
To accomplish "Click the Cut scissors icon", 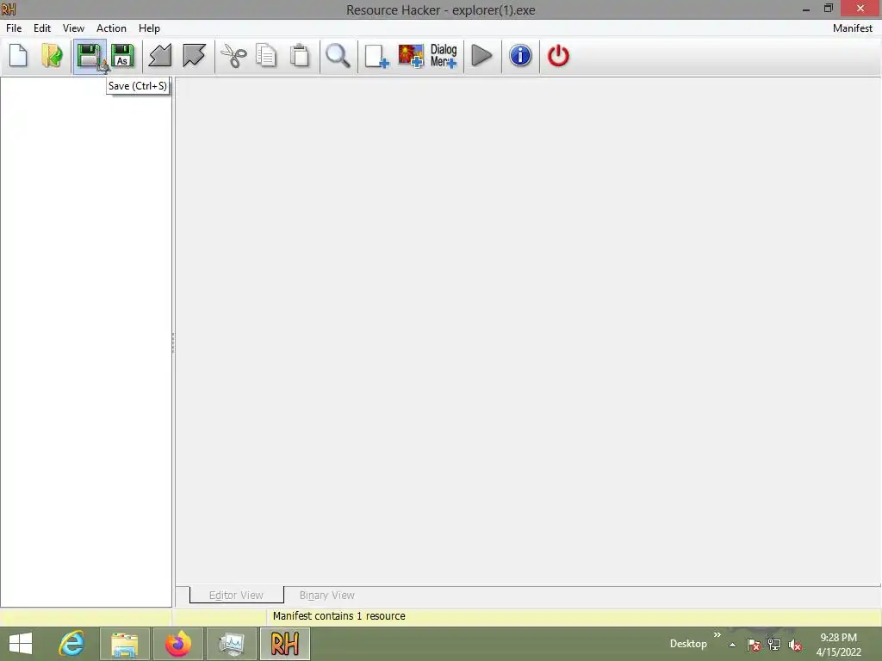I will (233, 56).
